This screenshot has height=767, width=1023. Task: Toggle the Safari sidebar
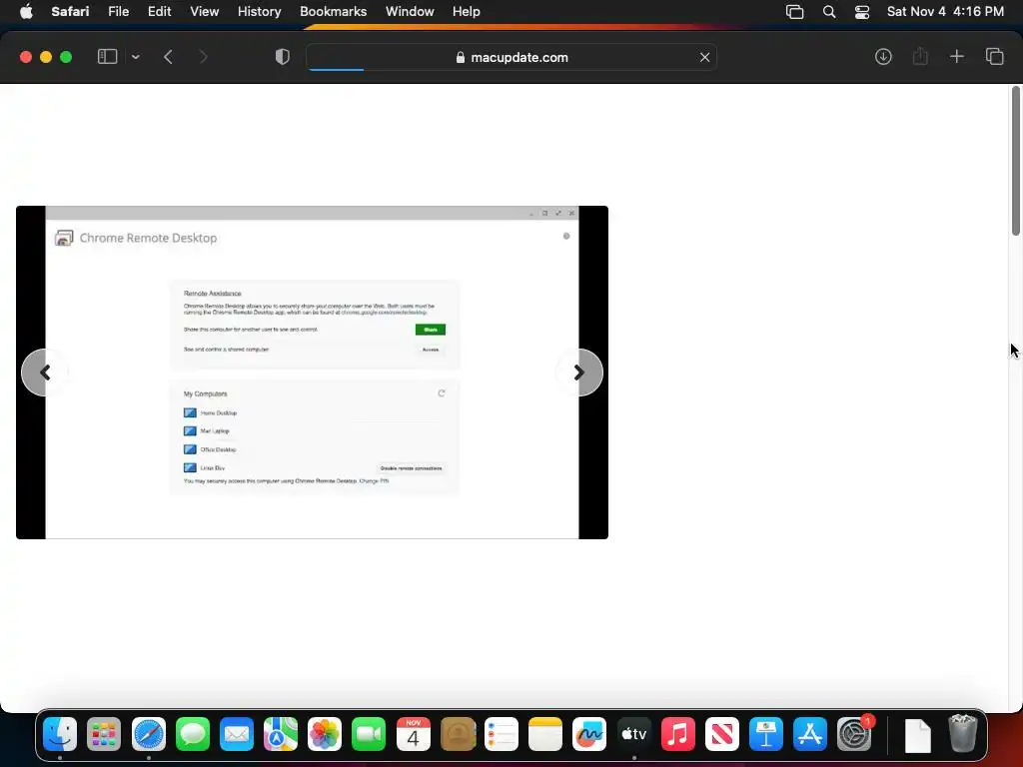(x=107, y=57)
